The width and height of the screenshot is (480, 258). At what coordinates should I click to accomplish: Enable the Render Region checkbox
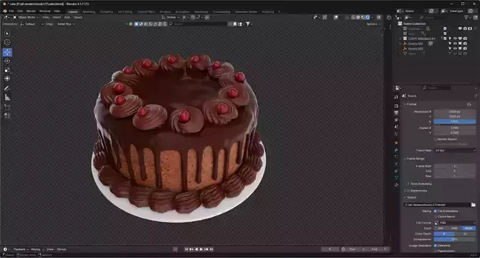pos(435,139)
